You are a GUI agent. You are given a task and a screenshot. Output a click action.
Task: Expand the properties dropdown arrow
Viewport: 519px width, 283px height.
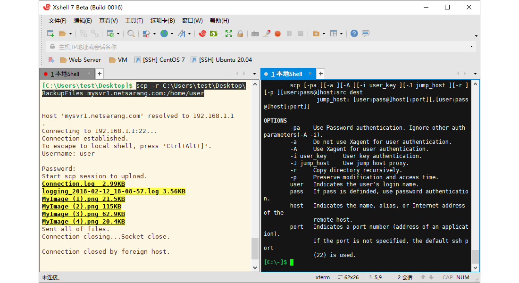coord(118,34)
